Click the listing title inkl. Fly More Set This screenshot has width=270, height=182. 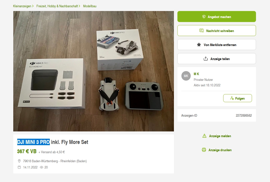click(70, 142)
